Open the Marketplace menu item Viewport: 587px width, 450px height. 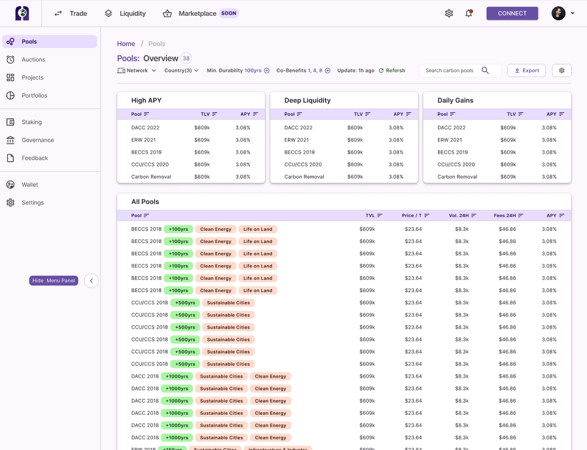pos(200,14)
